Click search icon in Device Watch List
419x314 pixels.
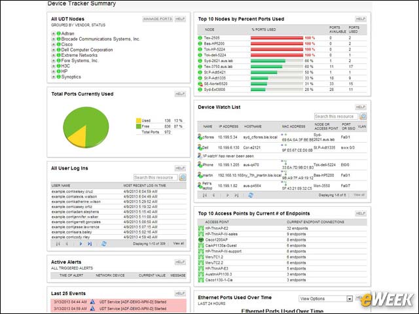coord(363,116)
